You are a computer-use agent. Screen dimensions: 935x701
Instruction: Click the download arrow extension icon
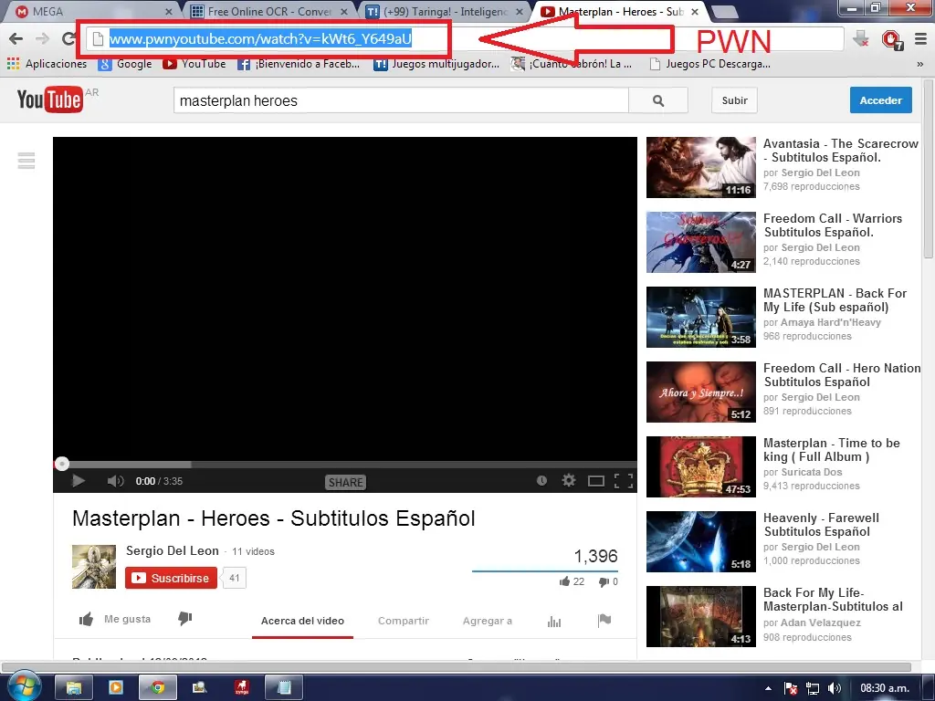click(x=860, y=39)
